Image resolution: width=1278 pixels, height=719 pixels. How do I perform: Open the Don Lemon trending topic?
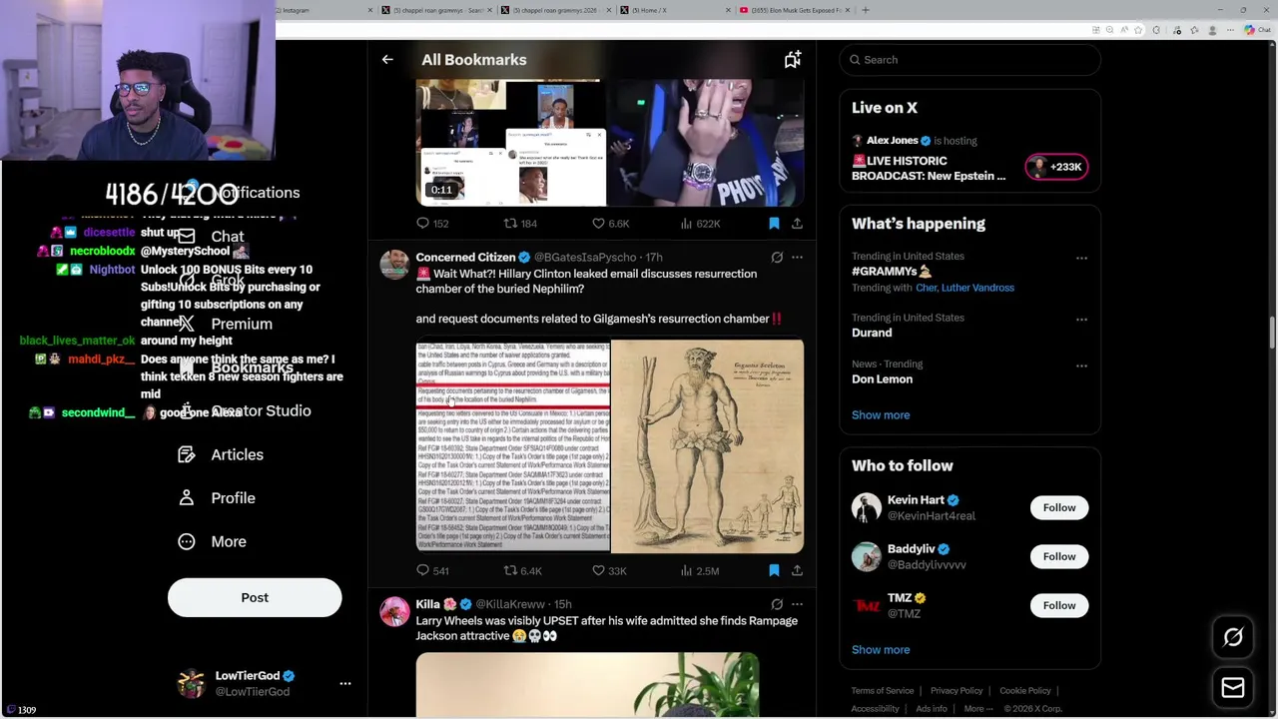click(x=882, y=379)
